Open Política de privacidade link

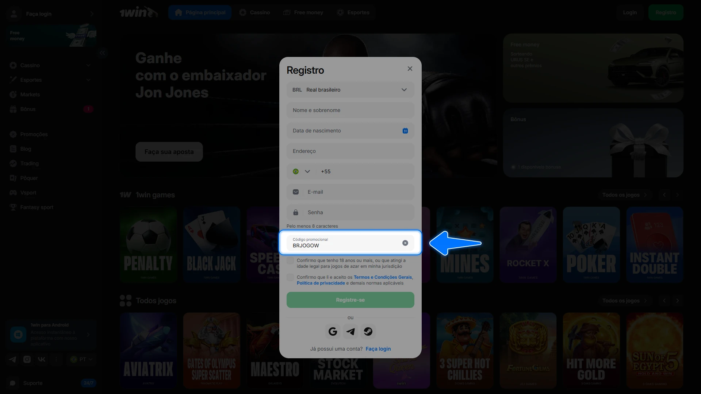321,283
